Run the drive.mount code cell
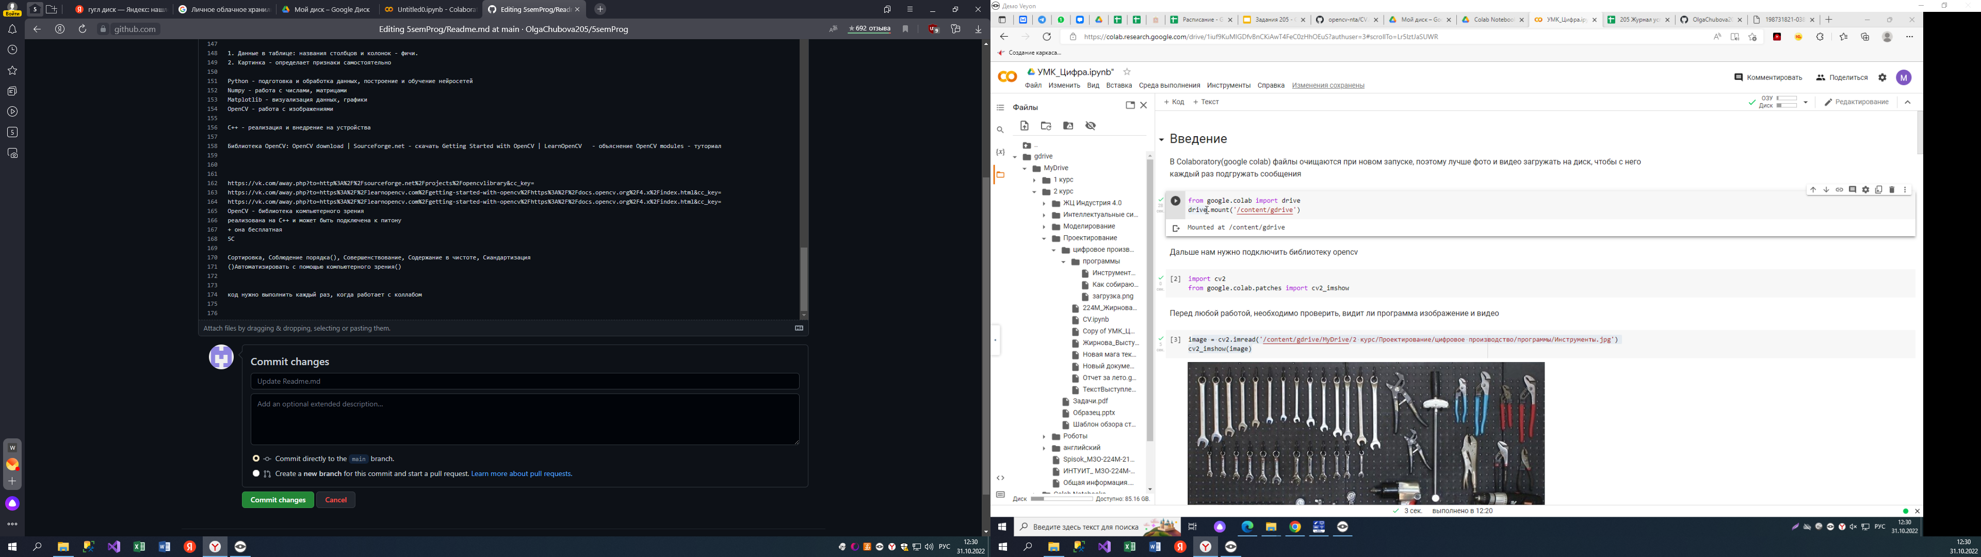The height and width of the screenshot is (557, 1981). [x=1175, y=202]
